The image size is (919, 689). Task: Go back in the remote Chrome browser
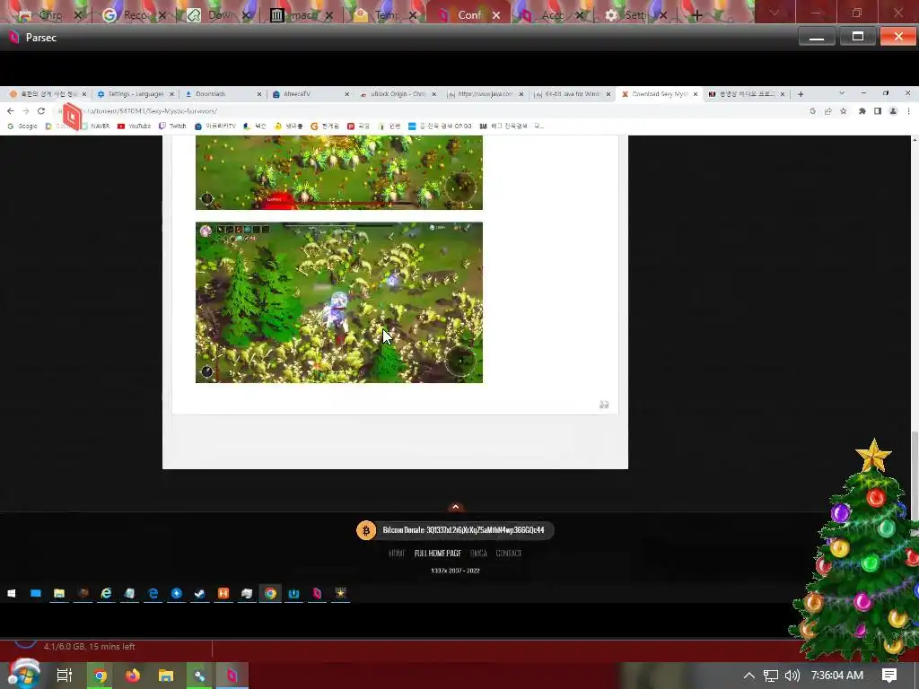tap(11, 110)
